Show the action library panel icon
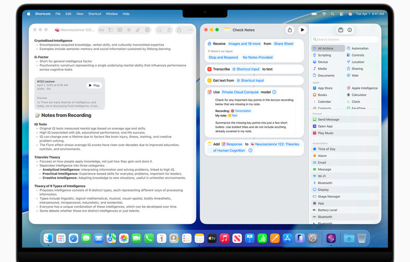Viewport: 410px width, 262px height. coord(341,30)
